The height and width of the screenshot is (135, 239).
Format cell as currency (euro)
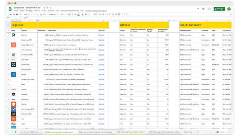[32, 15]
